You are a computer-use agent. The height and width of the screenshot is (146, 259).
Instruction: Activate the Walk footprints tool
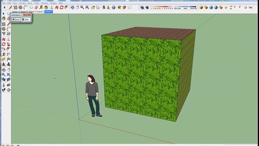click(4, 90)
